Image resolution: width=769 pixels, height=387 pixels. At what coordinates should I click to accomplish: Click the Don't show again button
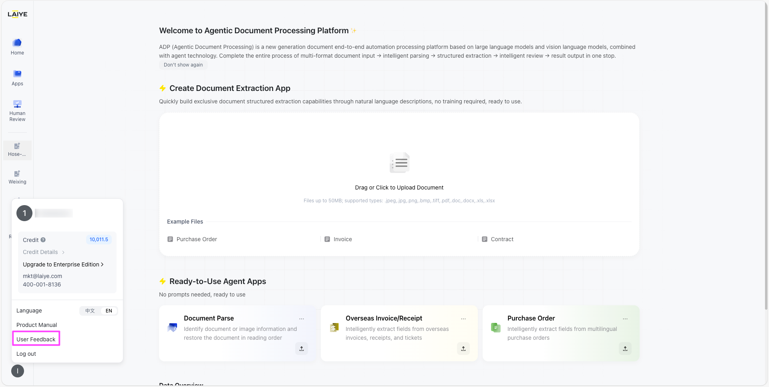tap(183, 65)
